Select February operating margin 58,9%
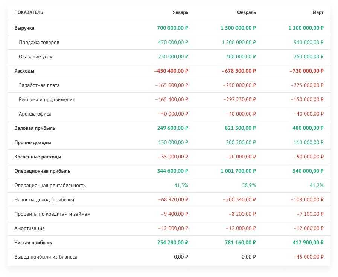The width and height of the screenshot is (338, 277). 249,186
